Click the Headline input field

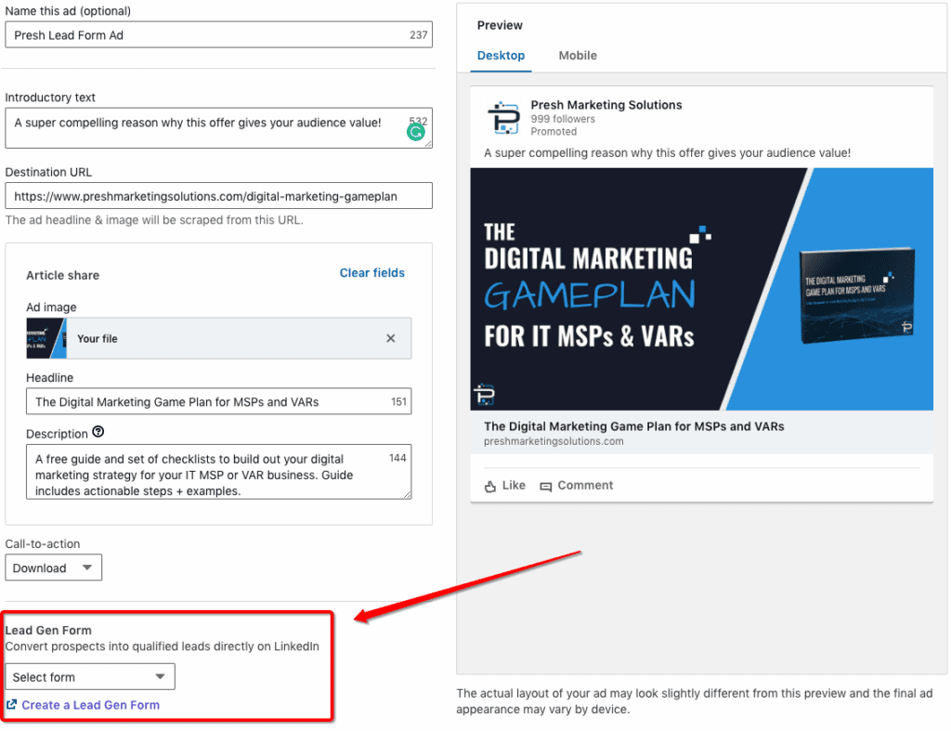218,401
